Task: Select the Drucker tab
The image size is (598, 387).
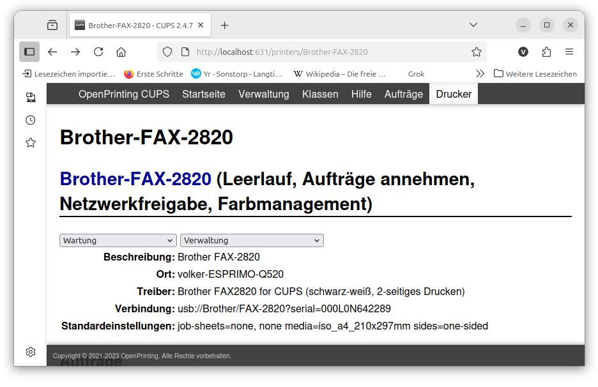Action: pos(454,94)
